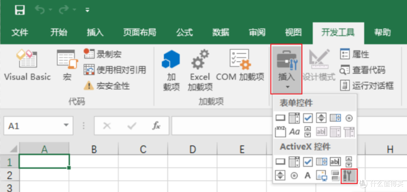Viewport: 407px width, 192px height.
Task: Open Customize Quick Access Toolbar dropdown
Action: coord(87,11)
